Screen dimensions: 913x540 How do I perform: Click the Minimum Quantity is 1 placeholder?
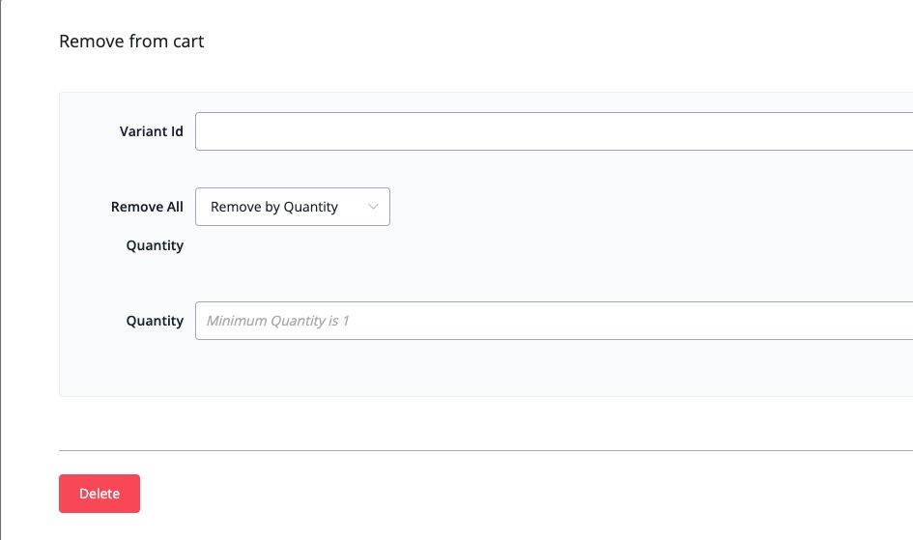click(x=278, y=321)
